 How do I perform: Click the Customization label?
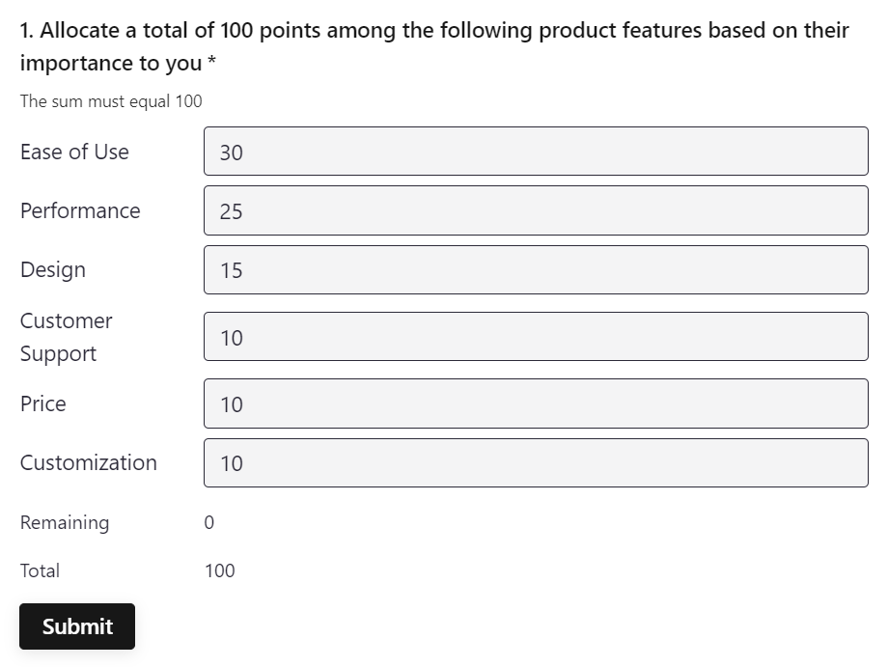(x=88, y=462)
